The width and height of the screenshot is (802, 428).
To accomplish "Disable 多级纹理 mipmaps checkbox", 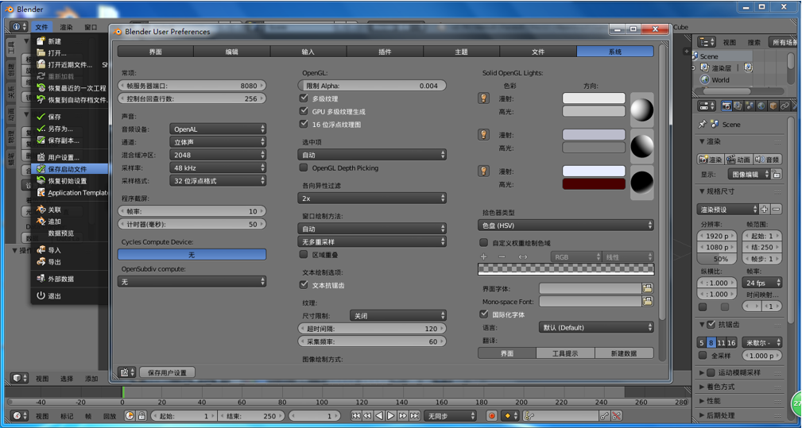I will click(304, 98).
